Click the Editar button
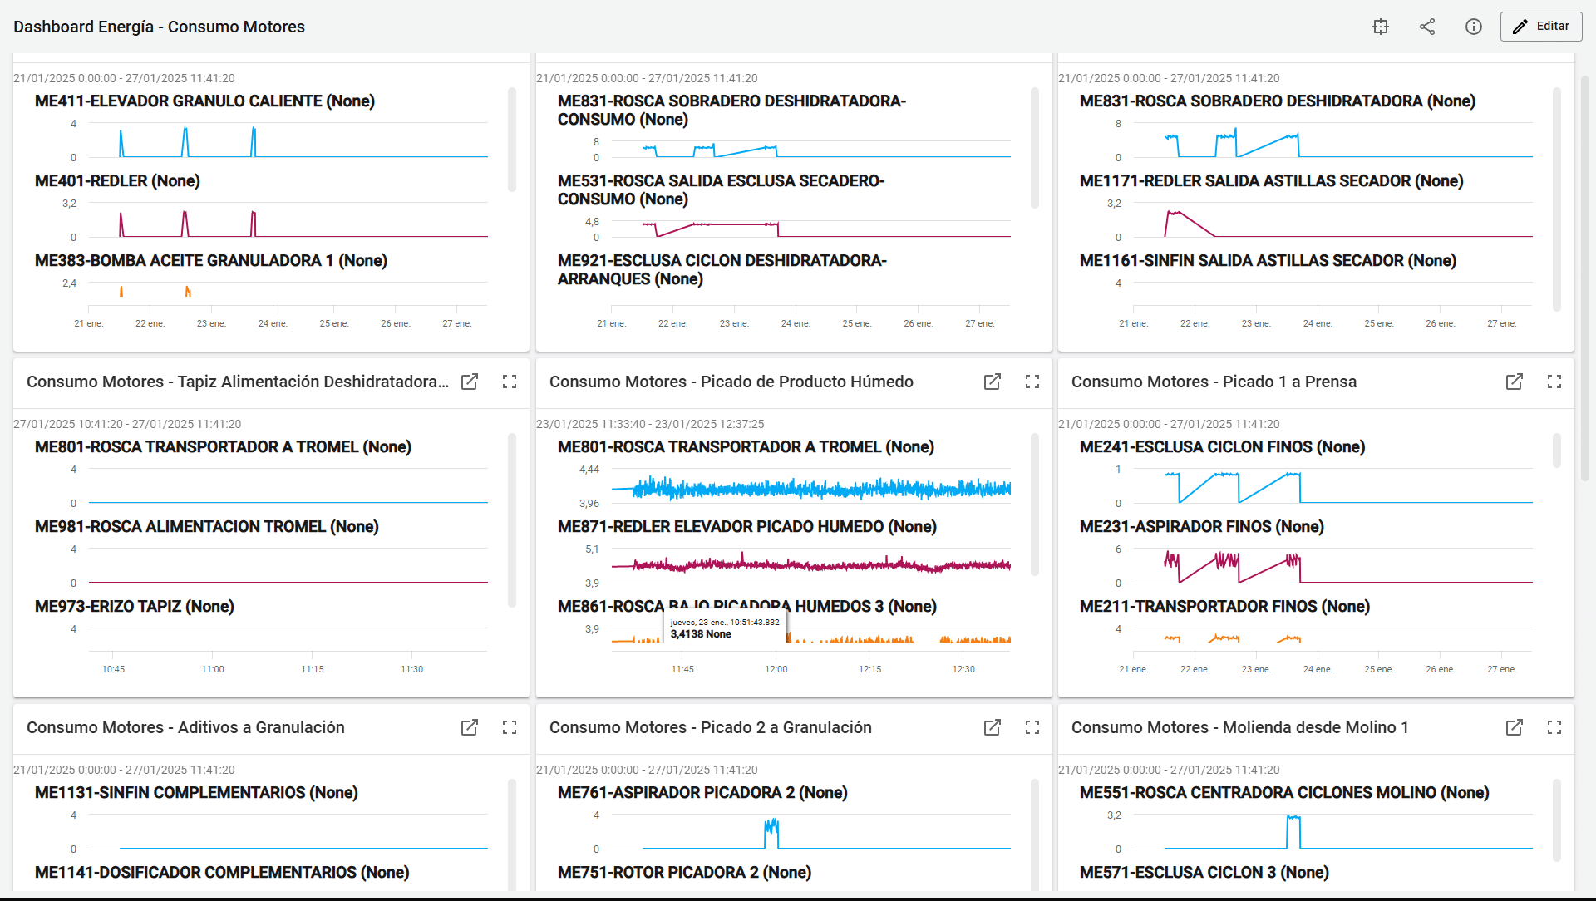1596x901 pixels. (x=1541, y=27)
